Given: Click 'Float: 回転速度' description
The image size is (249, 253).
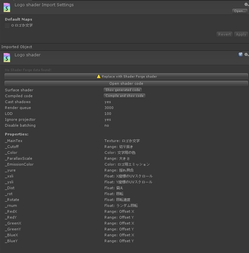Looking at the screenshot, I should [x=117, y=200].
